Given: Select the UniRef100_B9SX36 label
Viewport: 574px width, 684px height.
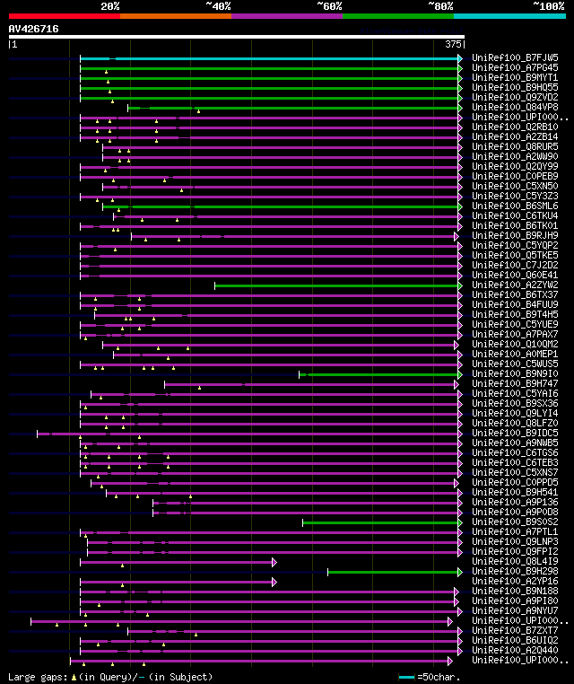Looking at the screenshot, I should tap(515, 403).
